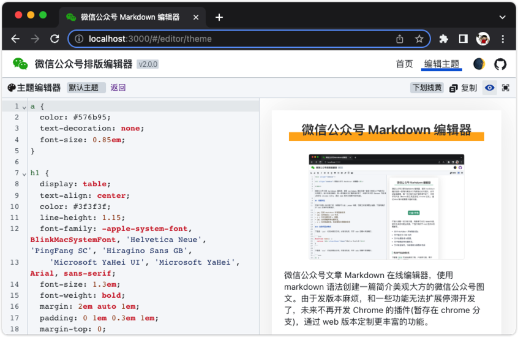Click the share icon in address bar
Screen dimensions: 518x337
point(400,39)
